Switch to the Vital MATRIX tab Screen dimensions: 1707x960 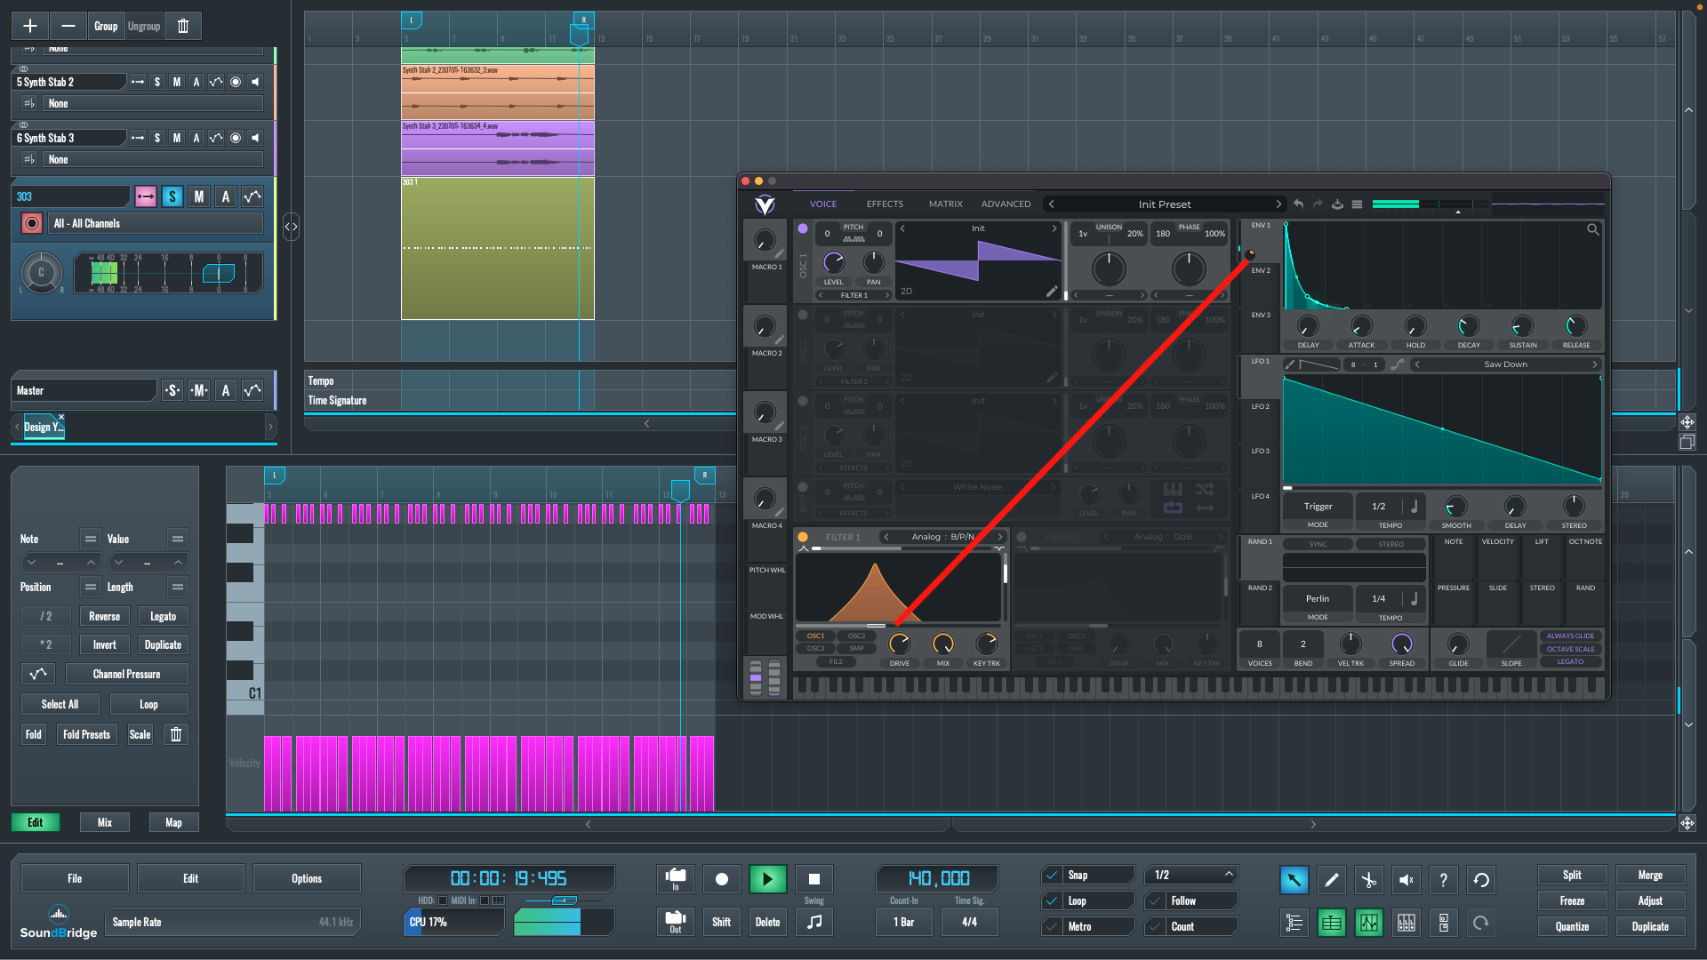tap(945, 204)
